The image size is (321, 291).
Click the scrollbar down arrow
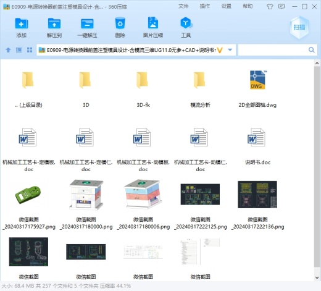(x=317, y=277)
